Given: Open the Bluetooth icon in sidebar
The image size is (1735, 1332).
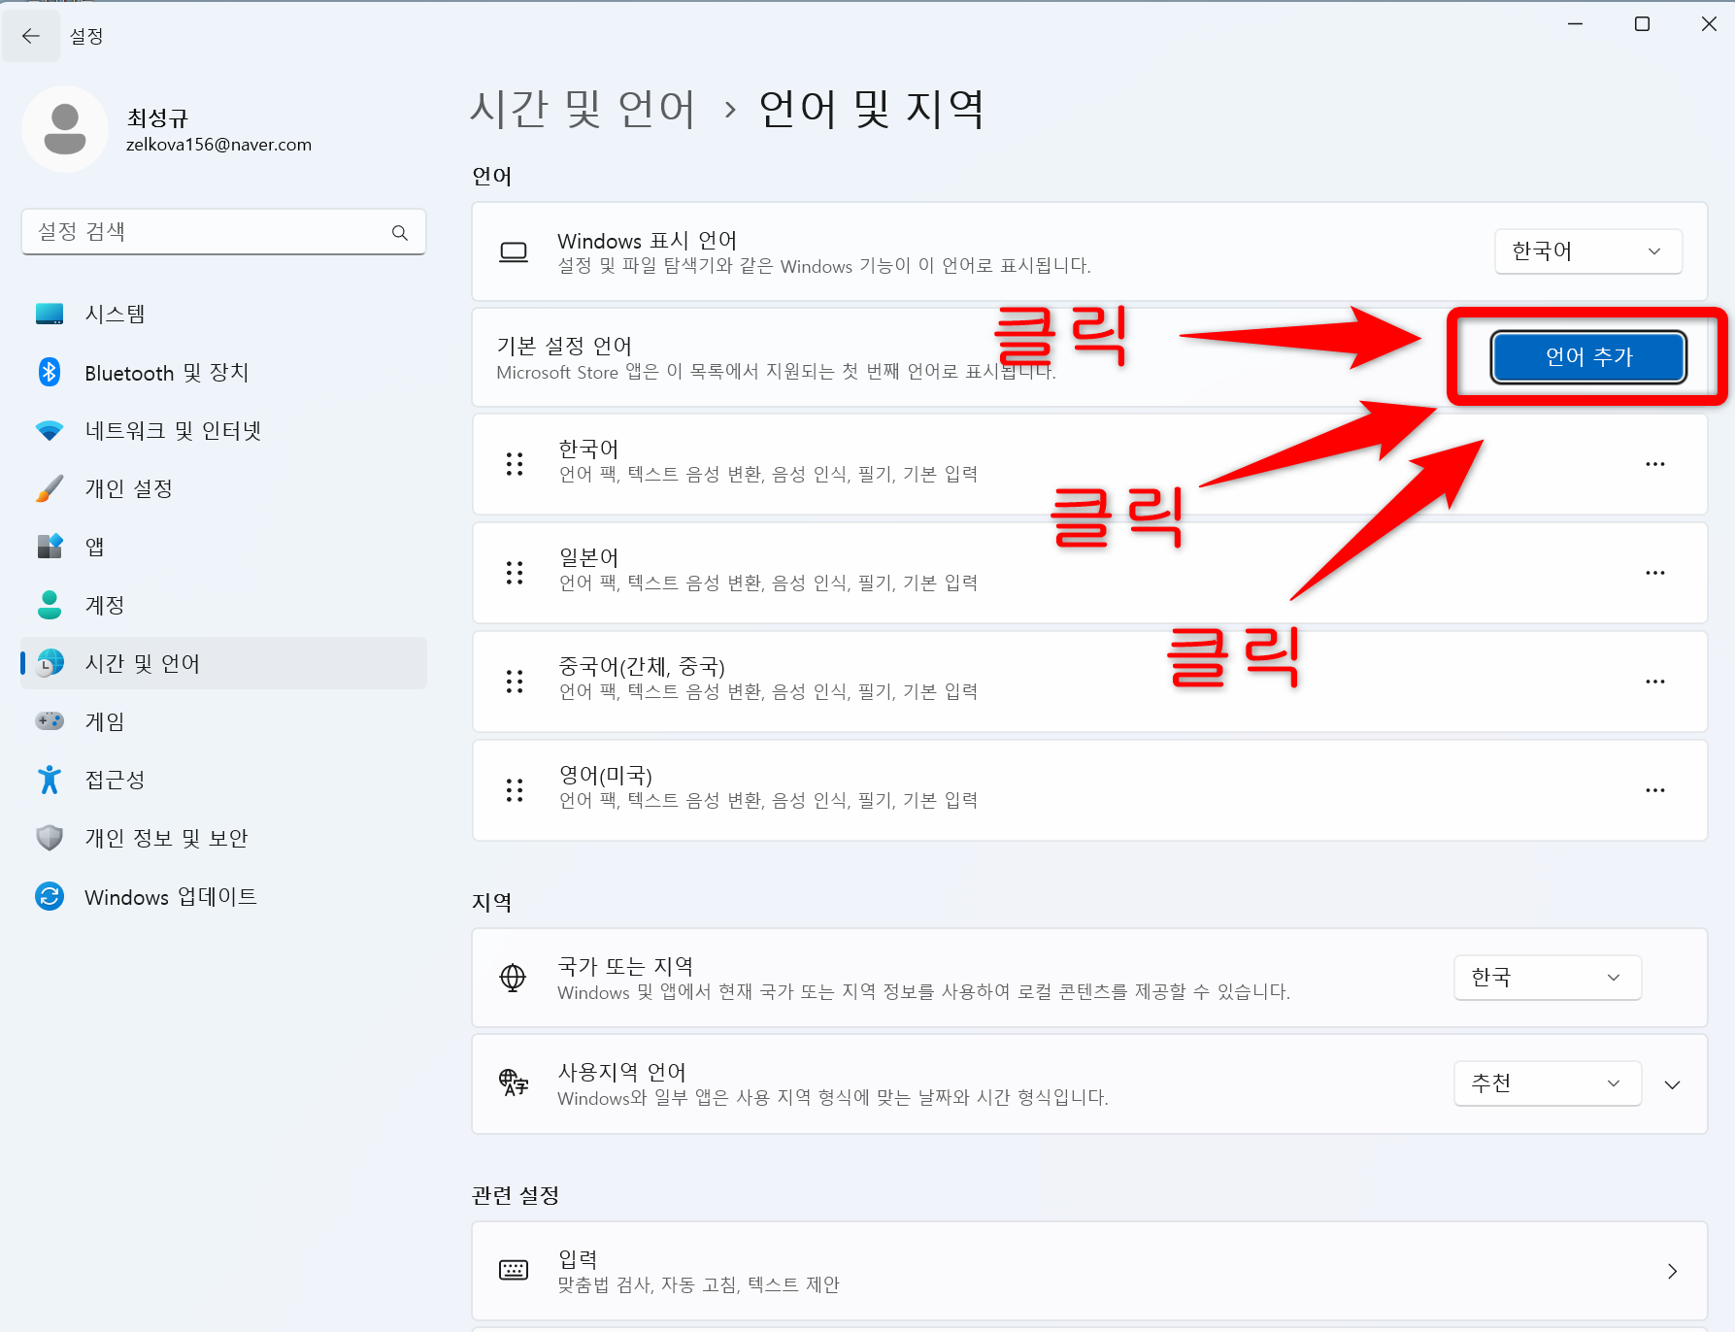Looking at the screenshot, I should [50, 372].
